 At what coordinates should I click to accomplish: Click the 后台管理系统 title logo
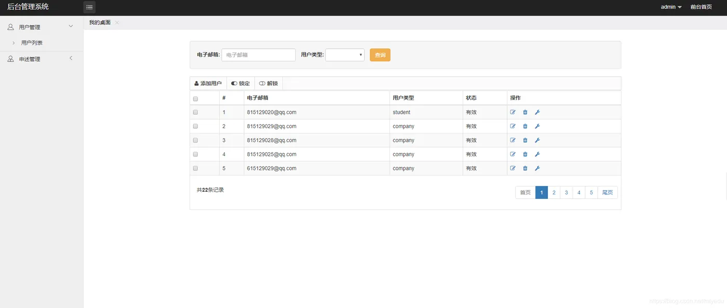(28, 7)
